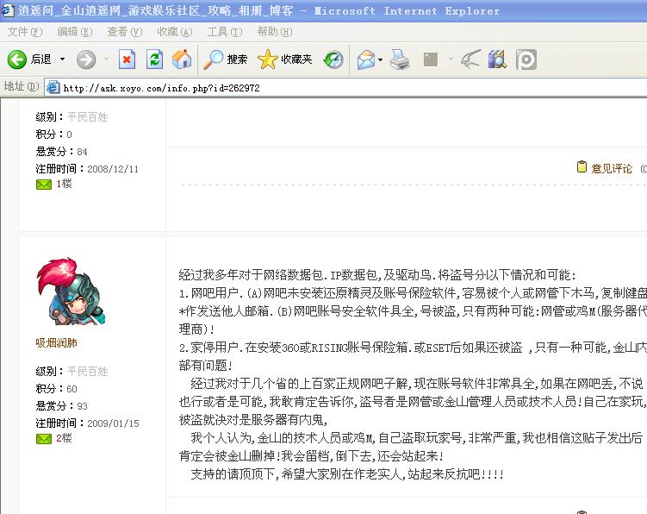Open the 工具 (Tools) menu
The width and height of the screenshot is (647, 514).
[225, 32]
